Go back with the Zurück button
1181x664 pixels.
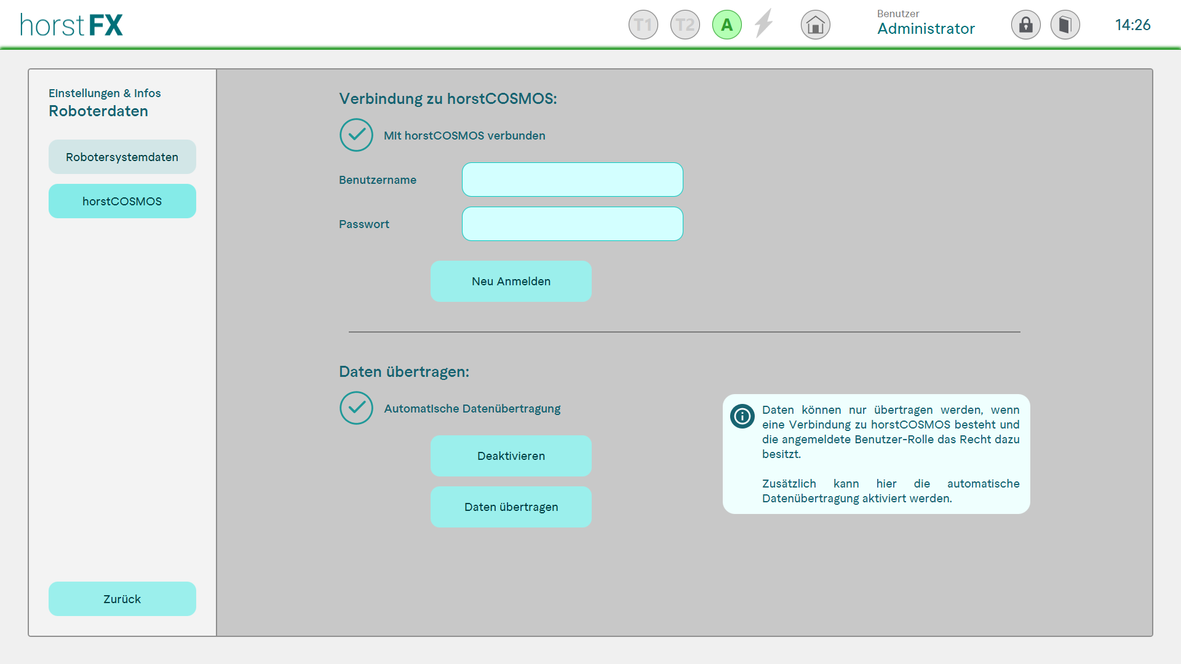pos(122,599)
